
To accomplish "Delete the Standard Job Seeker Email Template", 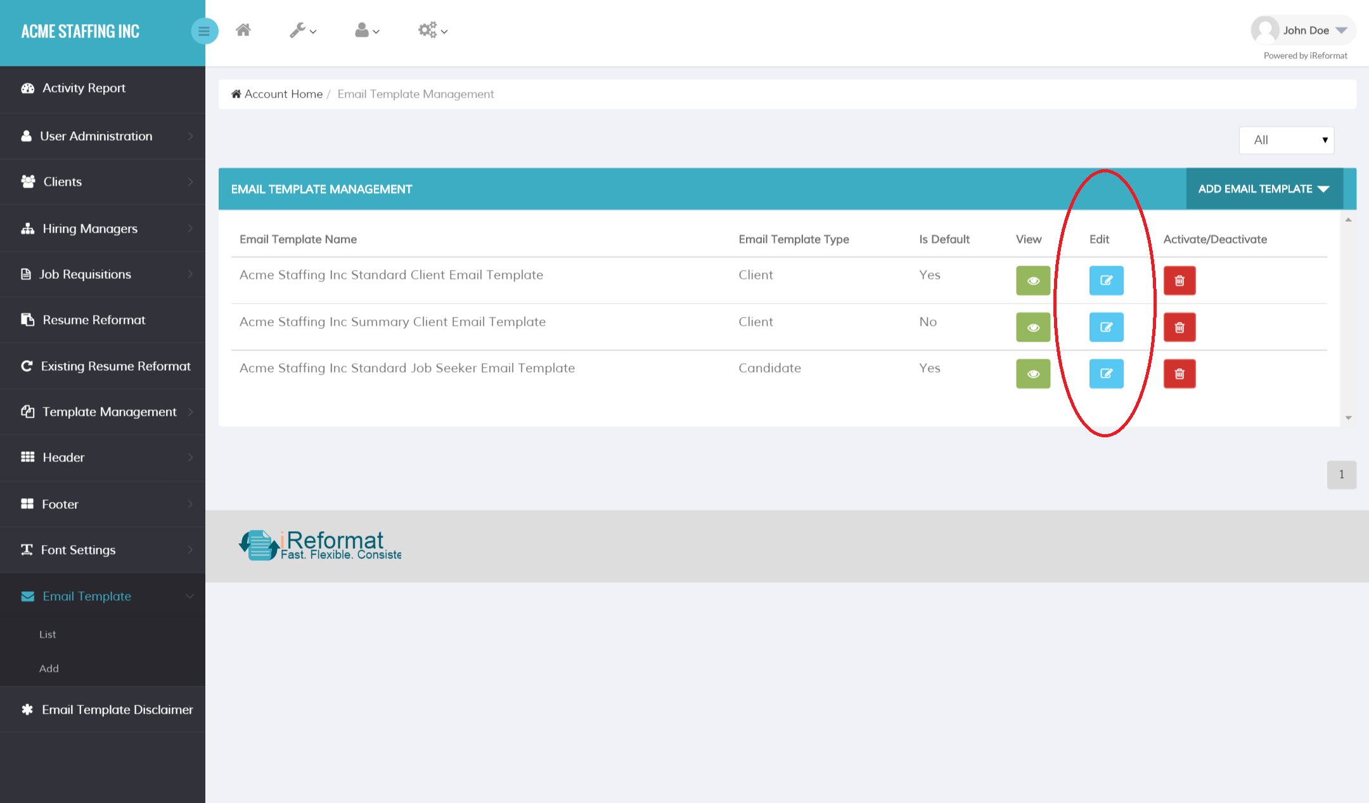I will 1179,373.
